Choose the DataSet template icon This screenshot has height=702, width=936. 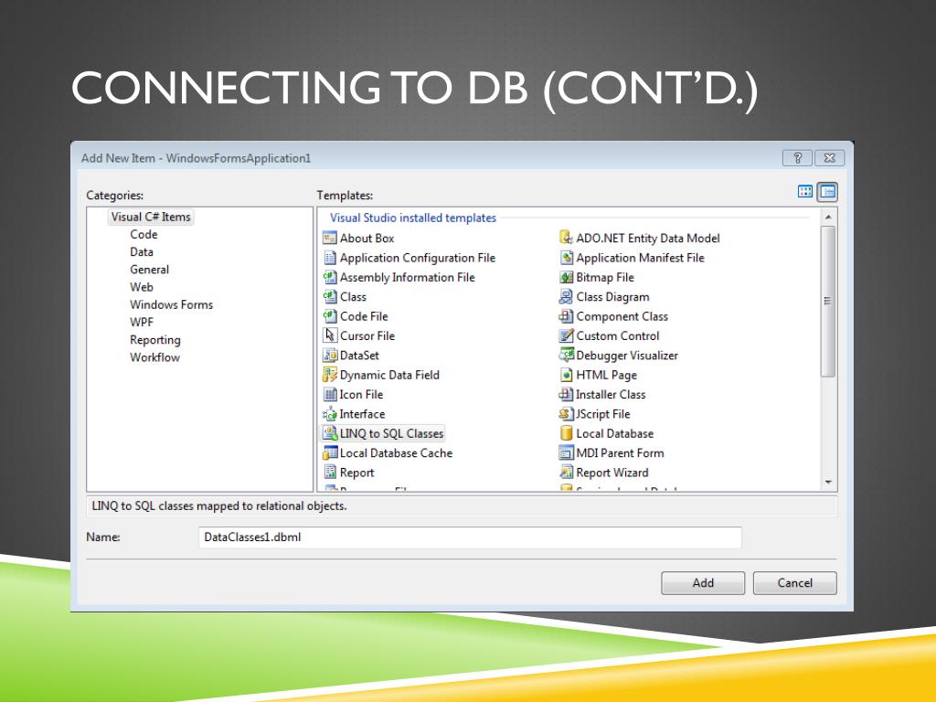[x=329, y=356]
